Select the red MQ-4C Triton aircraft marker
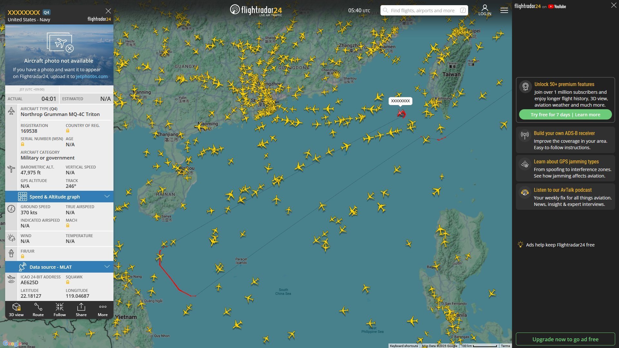 click(x=401, y=113)
